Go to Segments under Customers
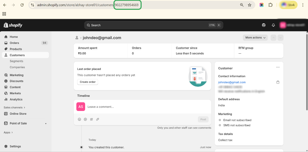Image resolution: width=308 pixels, height=152 pixels. click(17, 61)
